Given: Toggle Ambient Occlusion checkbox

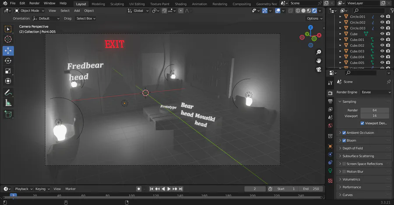Looking at the screenshot, I should pyautogui.click(x=344, y=133).
